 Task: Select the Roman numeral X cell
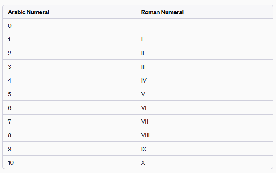pos(143,163)
